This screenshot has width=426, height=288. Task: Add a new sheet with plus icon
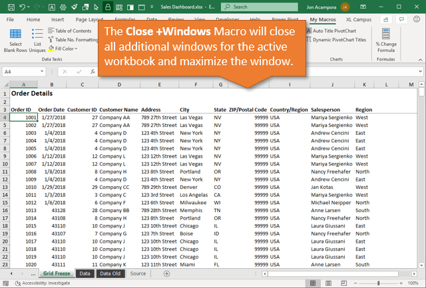tap(166, 273)
